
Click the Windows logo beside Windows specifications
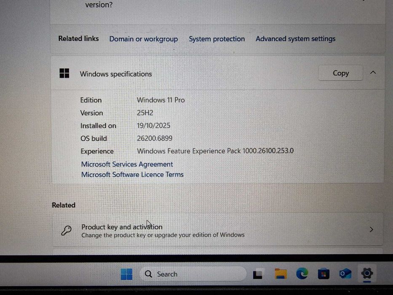pos(64,73)
